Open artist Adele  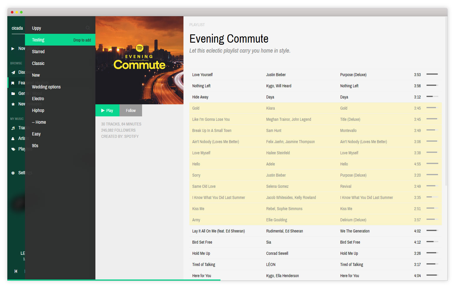coord(271,164)
